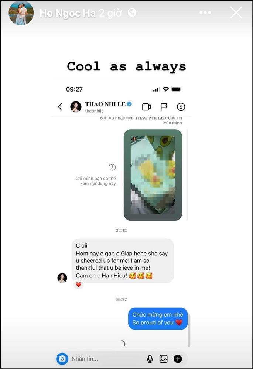The image size is (253, 369).
Task: Click the chat scrollbar beside blue message
Action: 189,330
